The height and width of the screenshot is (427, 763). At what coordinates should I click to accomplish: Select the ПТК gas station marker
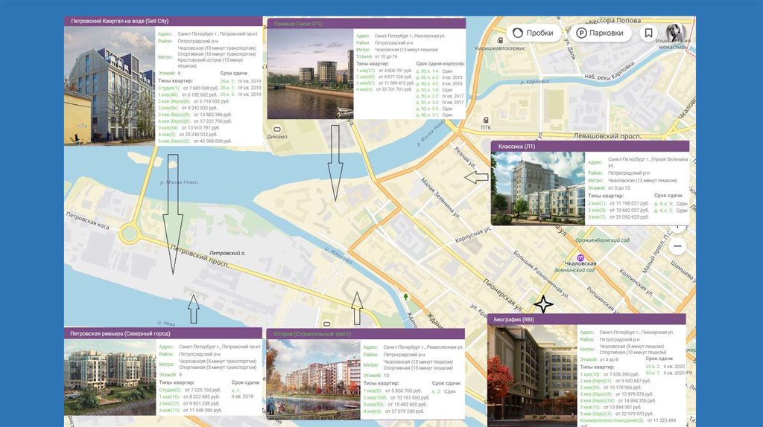[486, 120]
